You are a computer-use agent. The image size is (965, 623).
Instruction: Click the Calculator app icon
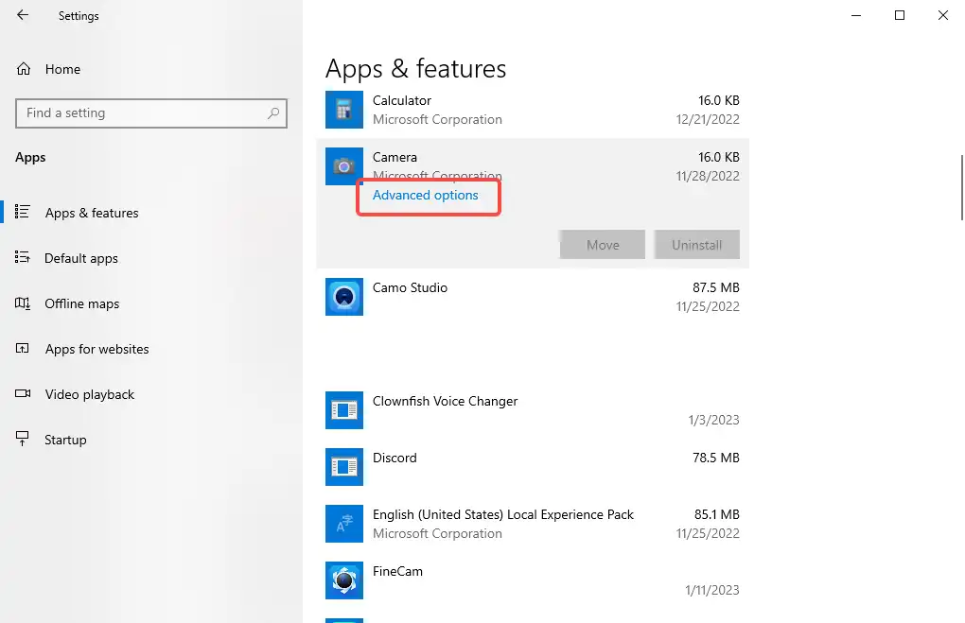click(x=344, y=110)
